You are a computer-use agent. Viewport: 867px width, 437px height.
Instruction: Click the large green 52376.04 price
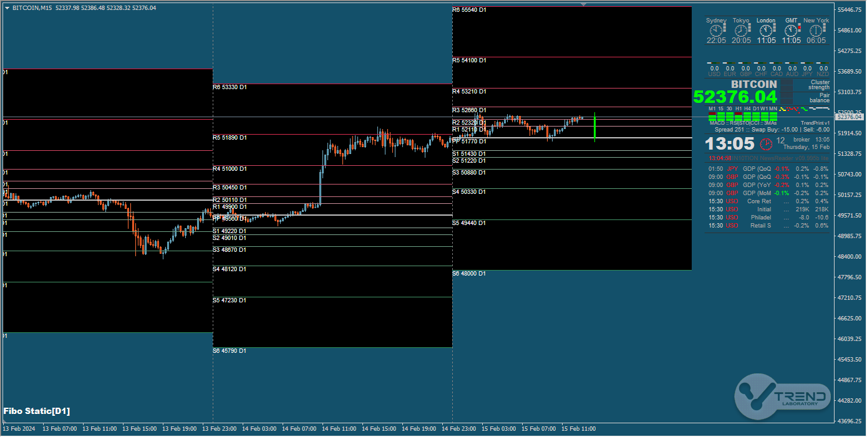pos(735,97)
